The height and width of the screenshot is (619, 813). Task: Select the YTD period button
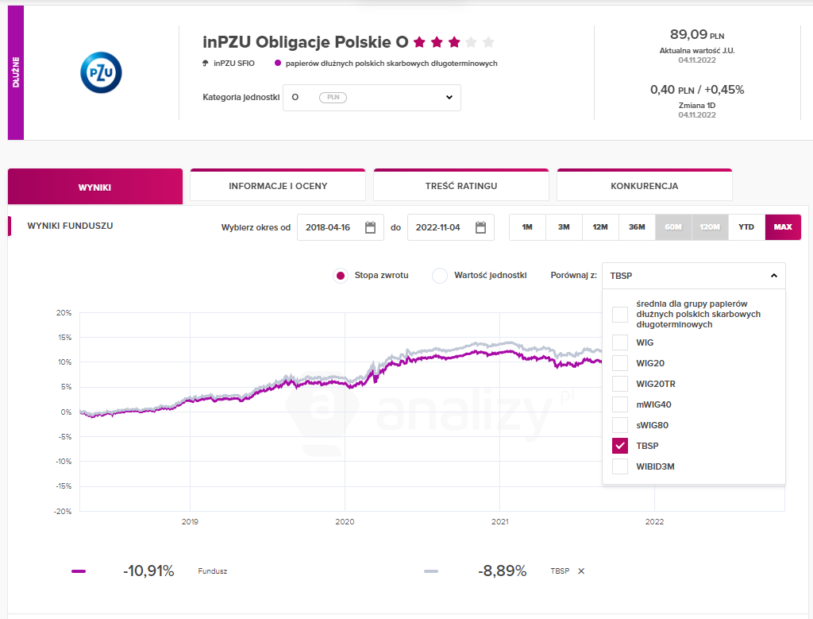(746, 227)
